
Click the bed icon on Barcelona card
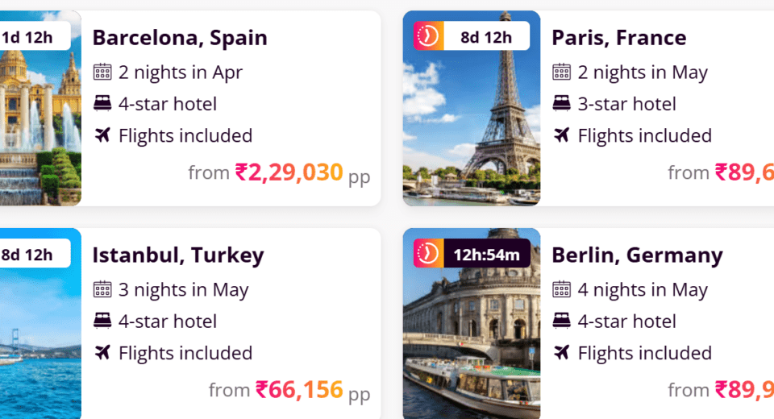point(102,104)
